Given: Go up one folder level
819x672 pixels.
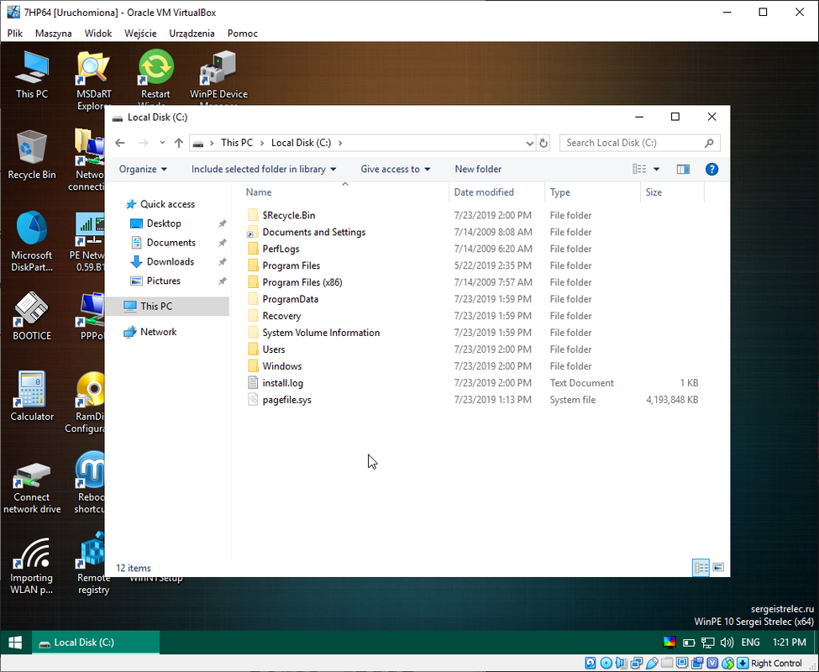Looking at the screenshot, I should coord(179,143).
